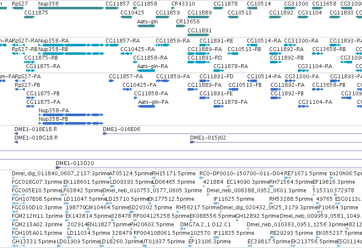The width and height of the screenshot is (362, 248).
Task: Select the CG11857-PA protein
Action: (x=111, y=81)
